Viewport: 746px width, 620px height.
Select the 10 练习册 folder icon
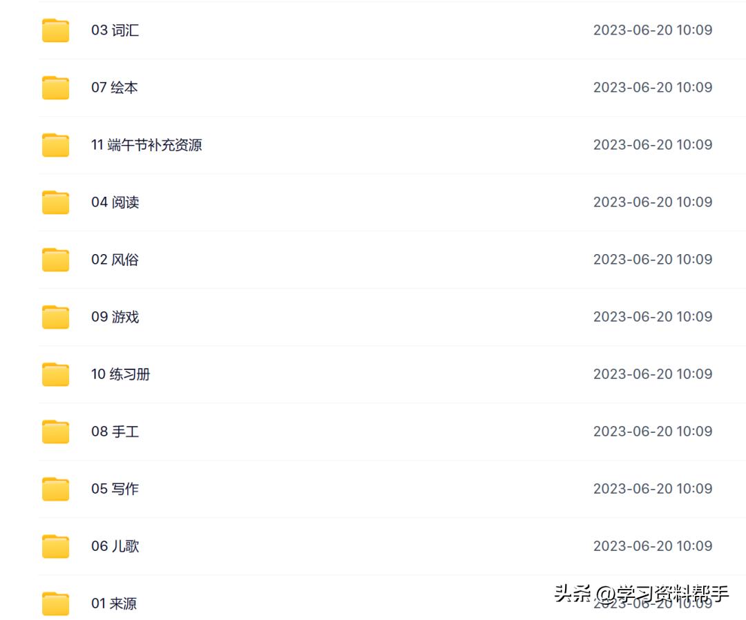click(56, 375)
